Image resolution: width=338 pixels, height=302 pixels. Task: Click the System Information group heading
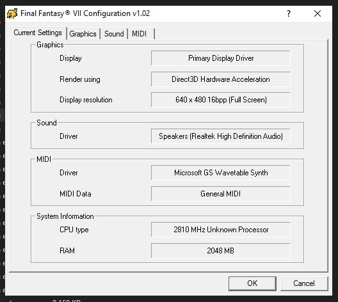click(65, 216)
